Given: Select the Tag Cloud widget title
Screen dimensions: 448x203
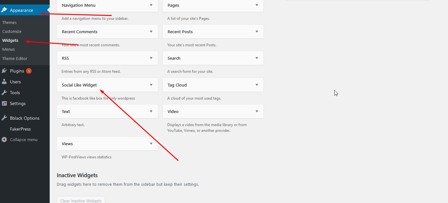Looking at the screenshot, I should (177, 85).
